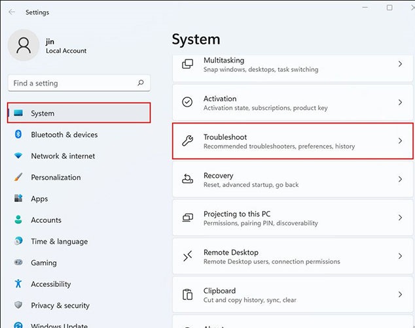This screenshot has width=415, height=328.
Task: Click the Personalization paintbrush icon
Action: coord(18,177)
